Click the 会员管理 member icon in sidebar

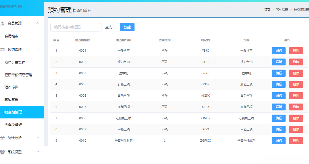(x=2, y=23)
